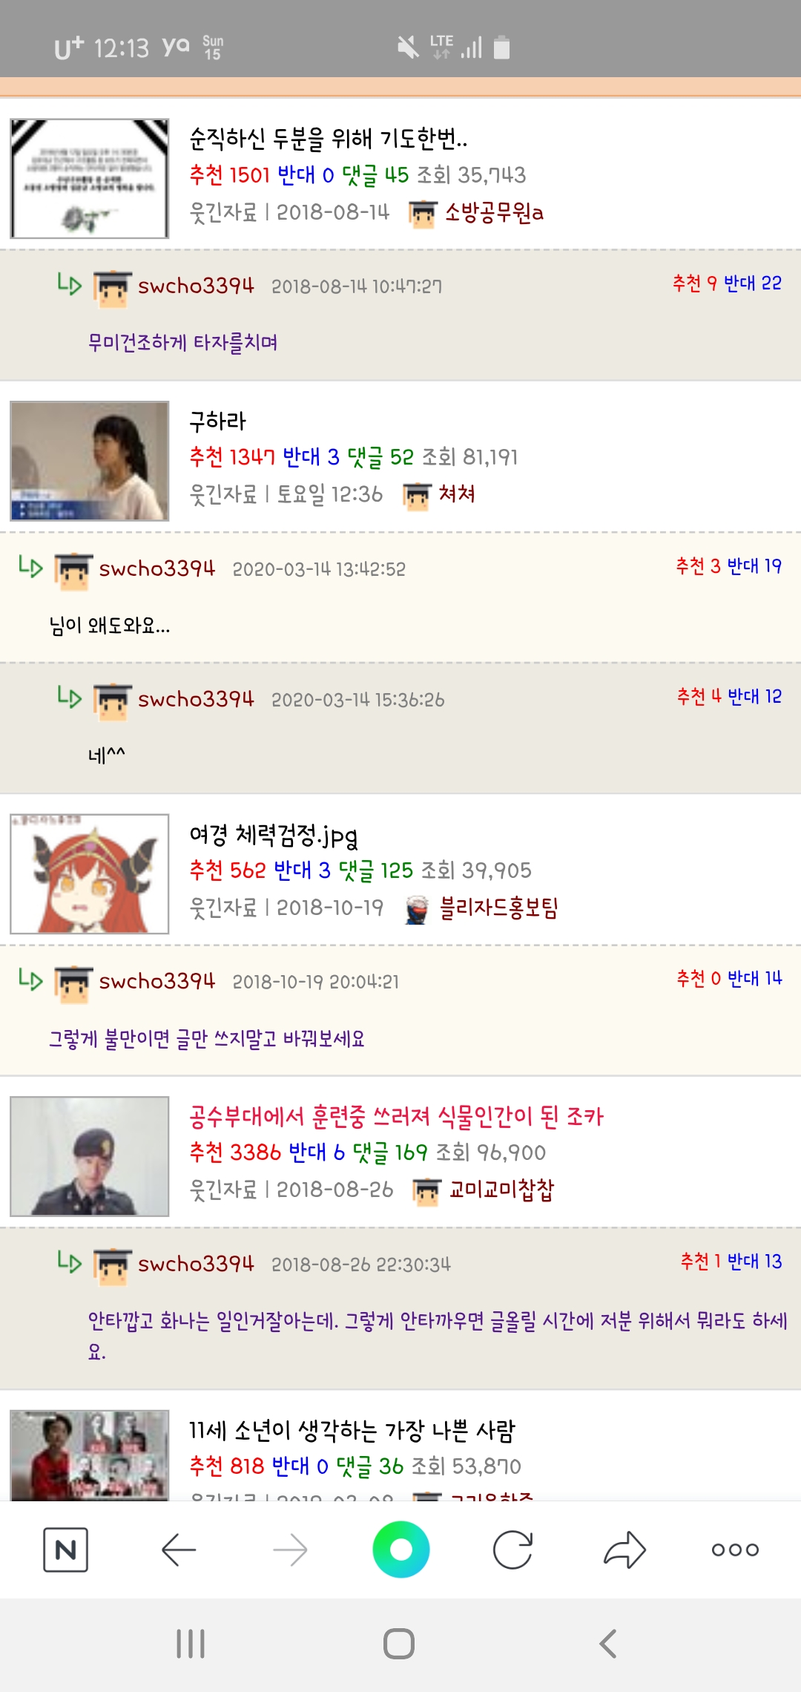The height and width of the screenshot is (1692, 801).
Task: Open post 순직하신 두분을 위해 기도한번..
Action: (328, 139)
